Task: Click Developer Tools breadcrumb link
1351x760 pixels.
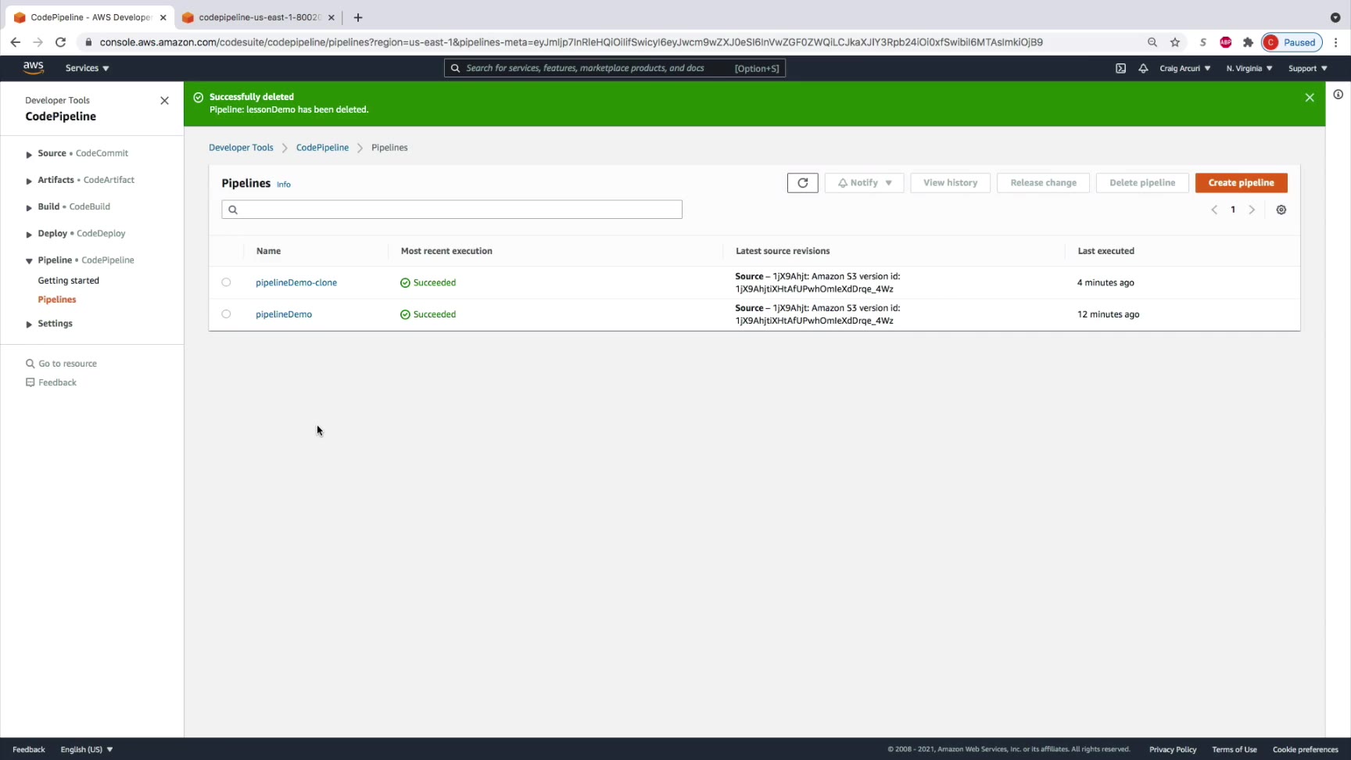Action: click(241, 148)
